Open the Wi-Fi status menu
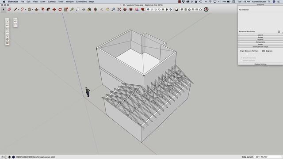The height and width of the screenshot is (159, 283). pos(210,2)
